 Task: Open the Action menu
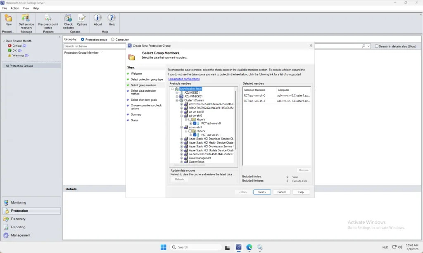(x=15, y=8)
